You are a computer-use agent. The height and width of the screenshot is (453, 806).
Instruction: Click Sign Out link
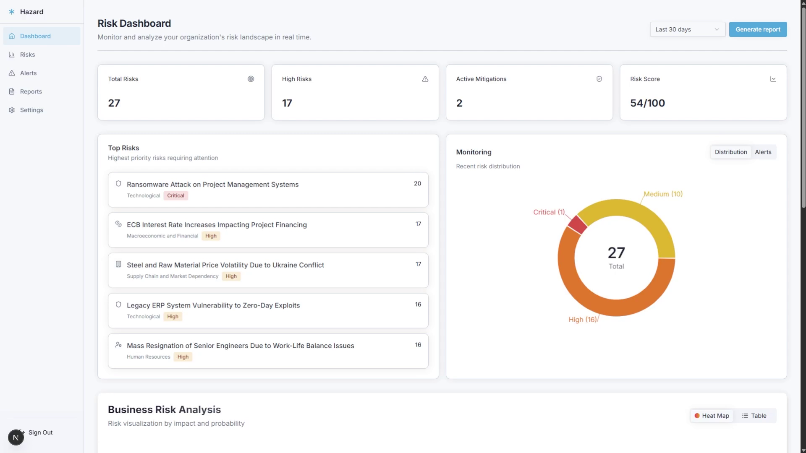(x=40, y=432)
